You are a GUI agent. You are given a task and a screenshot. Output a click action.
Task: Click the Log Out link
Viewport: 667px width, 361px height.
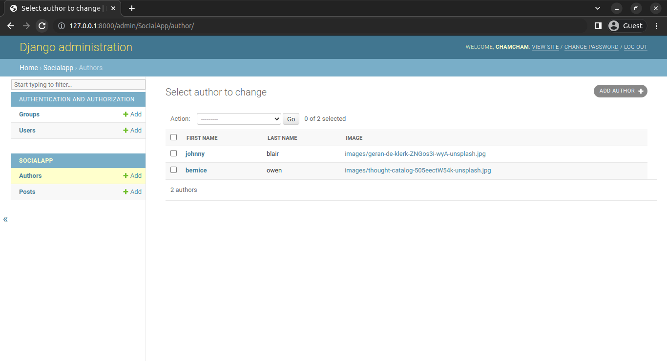click(635, 47)
